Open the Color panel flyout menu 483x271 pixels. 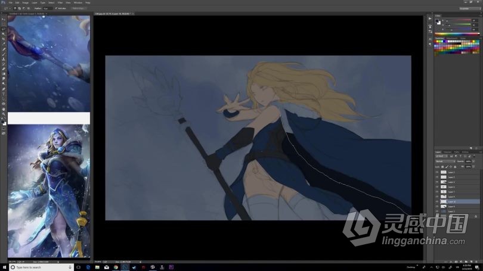coord(481,15)
